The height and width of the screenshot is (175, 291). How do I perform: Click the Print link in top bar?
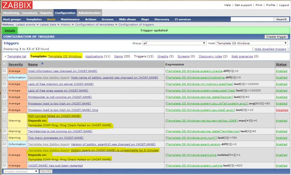point(259,5)
